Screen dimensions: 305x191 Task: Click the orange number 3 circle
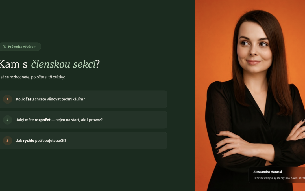pos(7,141)
